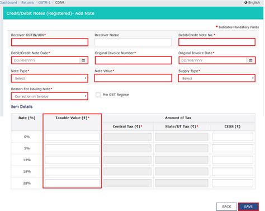The height and width of the screenshot is (211, 265).
Task: Open the Original Invoice Date calendar icon
Action: click(x=250, y=60)
